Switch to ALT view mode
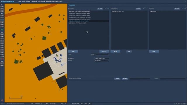 coord(90,104)
